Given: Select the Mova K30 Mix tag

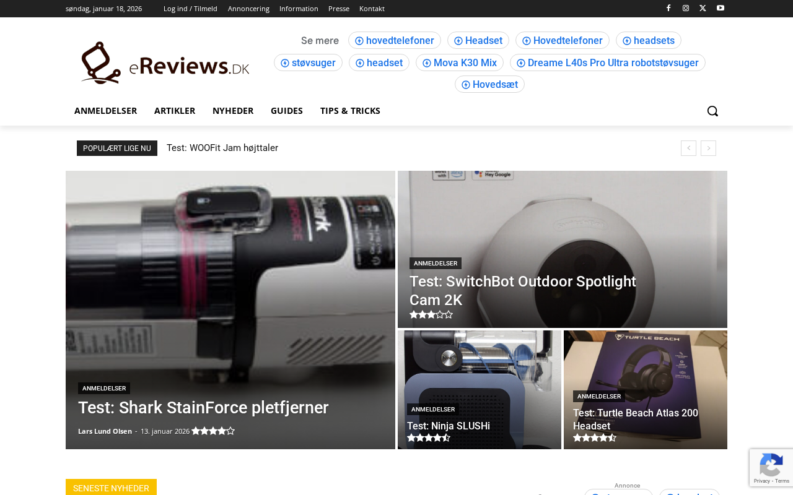Looking at the screenshot, I should (460, 62).
